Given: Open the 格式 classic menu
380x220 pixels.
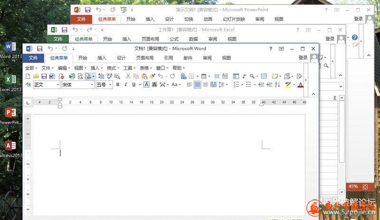Looking at the screenshot, I should coord(113,68).
